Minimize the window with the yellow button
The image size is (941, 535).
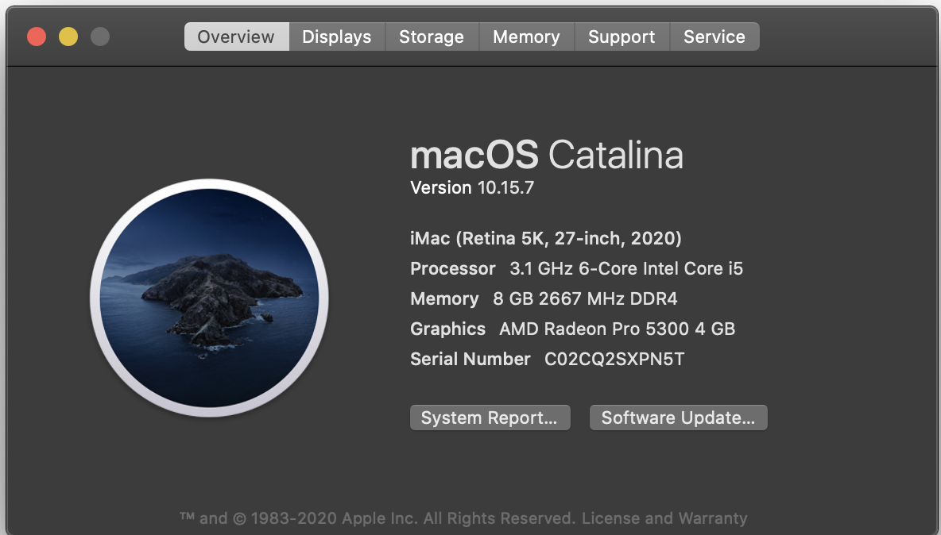click(68, 37)
